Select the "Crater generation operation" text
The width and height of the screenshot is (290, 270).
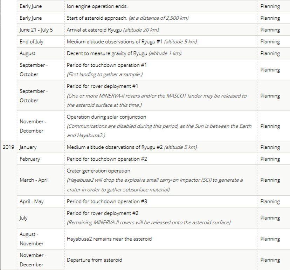[x=98, y=171]
